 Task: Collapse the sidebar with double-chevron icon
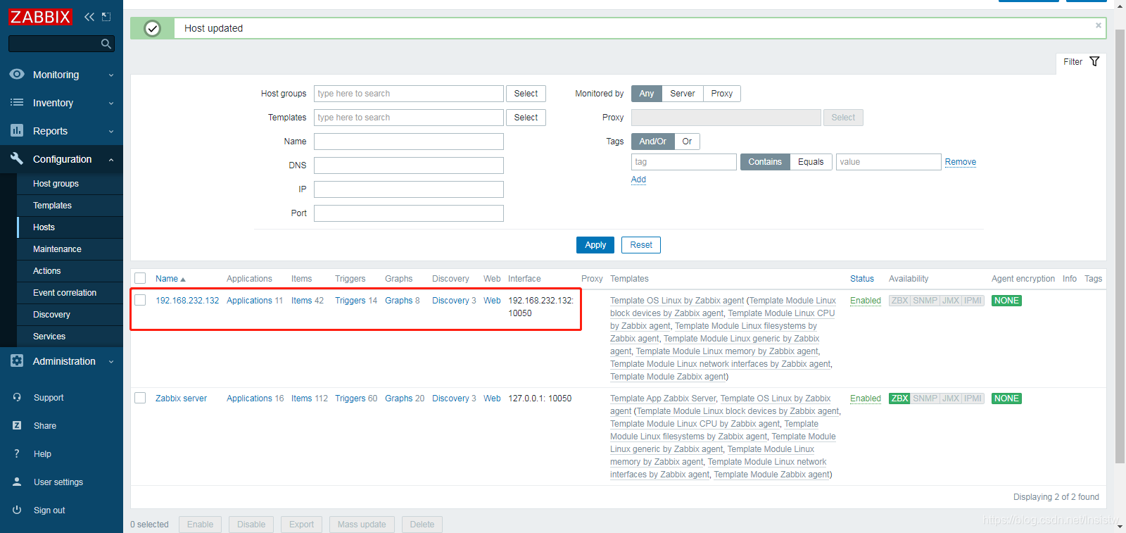(x=89, y=17)
